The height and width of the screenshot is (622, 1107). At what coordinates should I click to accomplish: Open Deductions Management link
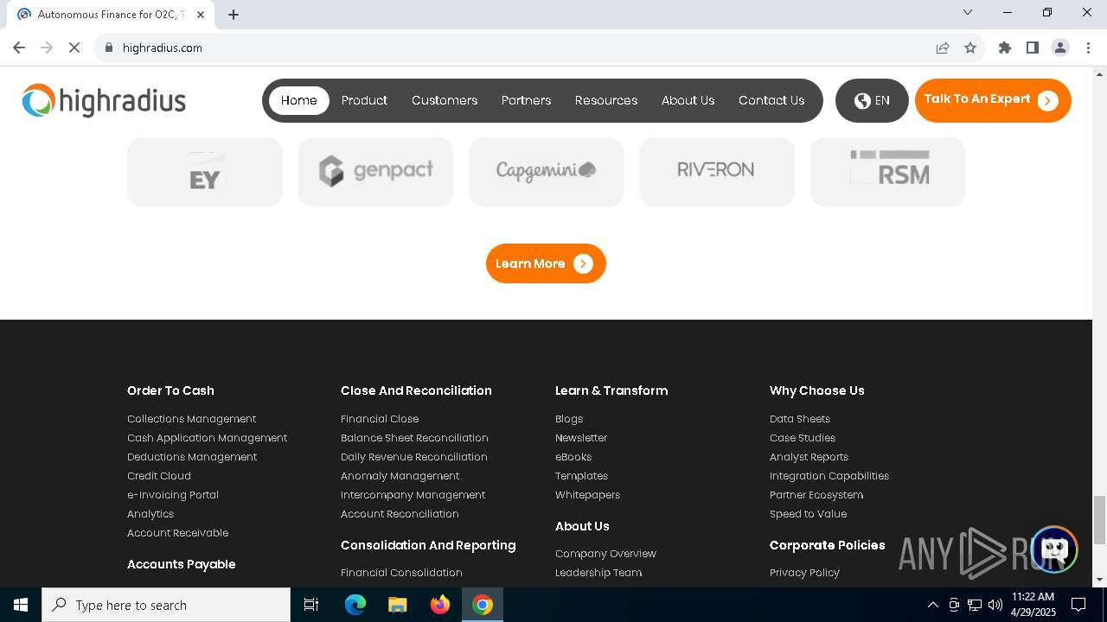point(192,457)
